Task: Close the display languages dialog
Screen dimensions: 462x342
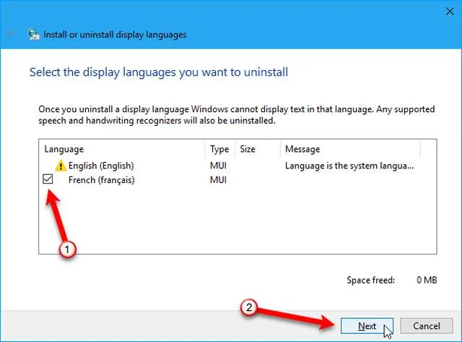Action: [450, 12]
